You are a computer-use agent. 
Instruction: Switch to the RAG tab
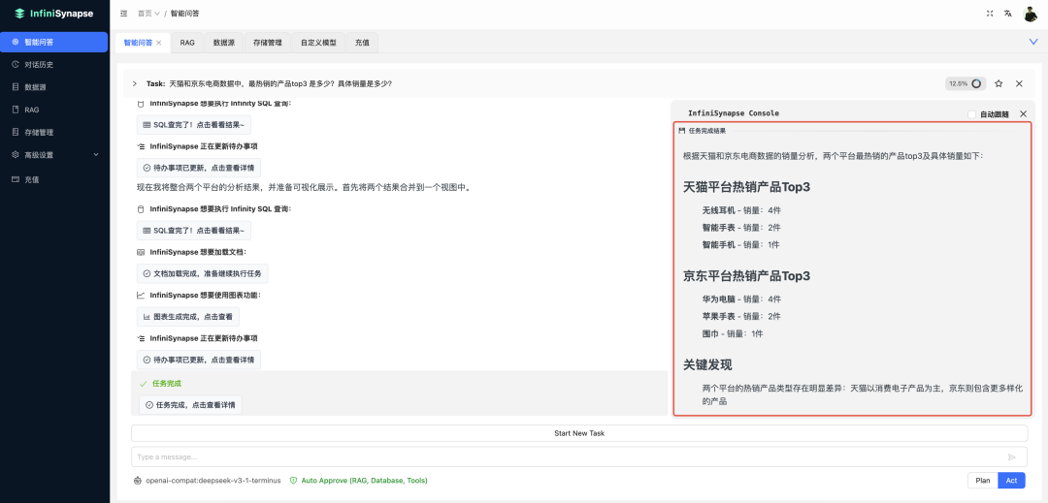coord(187,43)
